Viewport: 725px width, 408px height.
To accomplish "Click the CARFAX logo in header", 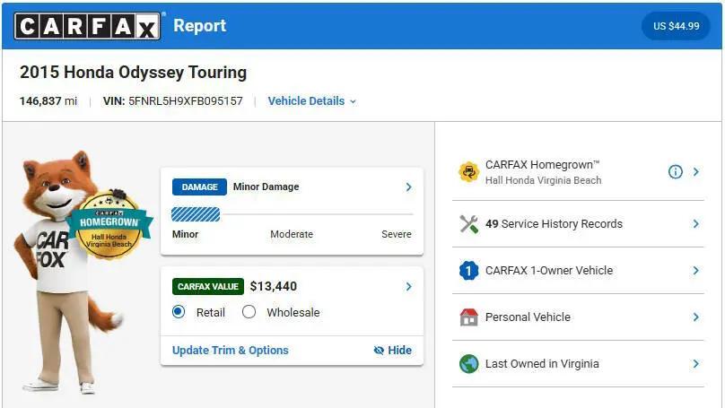I will click(87, 26).
